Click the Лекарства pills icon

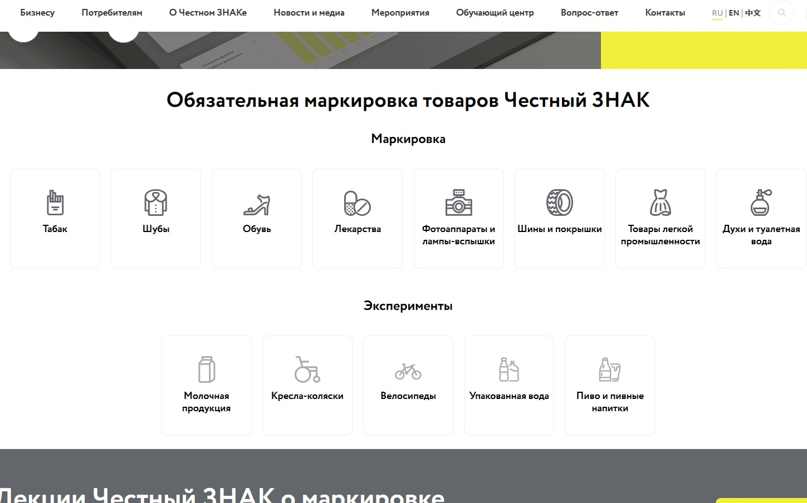tap(358, 203)
